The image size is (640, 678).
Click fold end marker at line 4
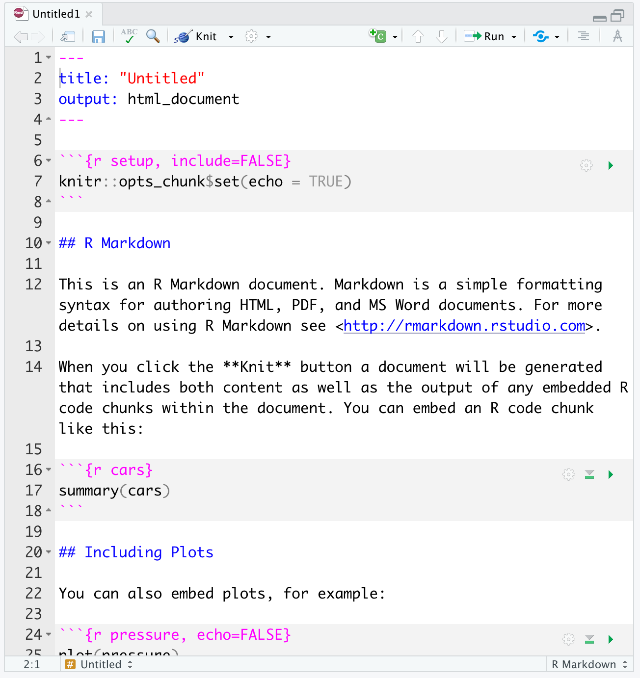click(49, 119)
